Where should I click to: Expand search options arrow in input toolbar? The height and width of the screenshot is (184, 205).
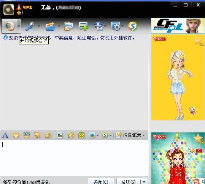110,135
